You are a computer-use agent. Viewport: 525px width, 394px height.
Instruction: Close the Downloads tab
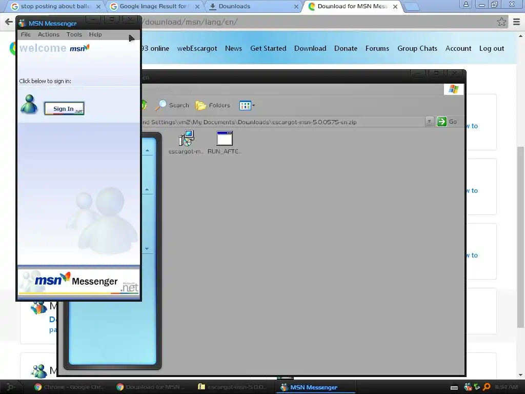pyautogui.click(x=296, y=6)
